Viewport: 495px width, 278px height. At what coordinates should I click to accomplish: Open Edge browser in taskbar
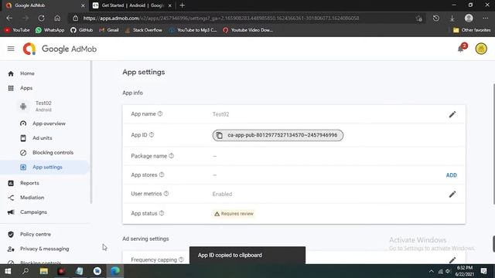pyautogui.click(x=115, y=271)
